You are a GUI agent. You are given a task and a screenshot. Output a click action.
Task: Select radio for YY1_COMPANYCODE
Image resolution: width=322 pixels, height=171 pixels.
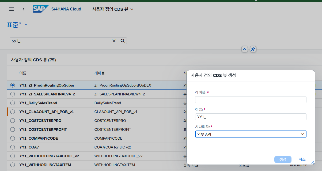[x=13, y=138]
